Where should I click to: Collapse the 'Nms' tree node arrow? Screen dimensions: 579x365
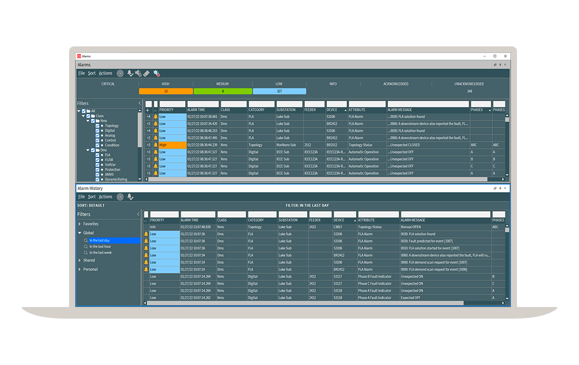pos(88,120)
